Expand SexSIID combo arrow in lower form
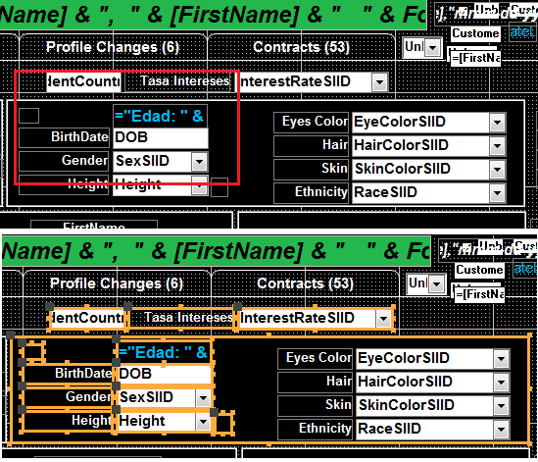The height and width of the screenshot is (462, 538). (x=204, y=398)
